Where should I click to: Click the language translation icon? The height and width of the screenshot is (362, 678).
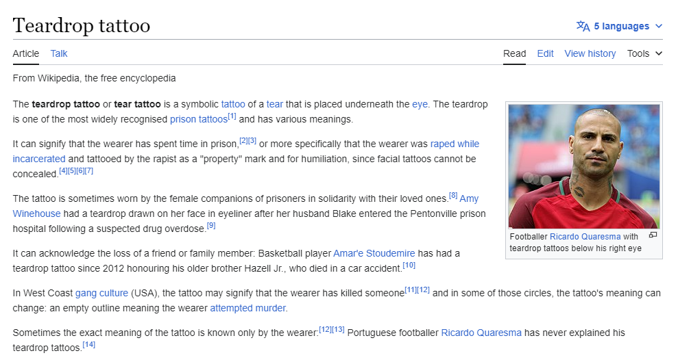click(x=583, y=26)
